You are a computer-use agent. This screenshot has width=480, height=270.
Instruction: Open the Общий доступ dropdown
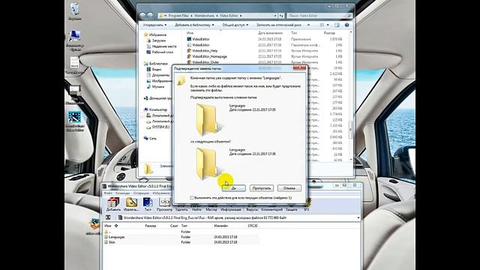pos(235,25)
